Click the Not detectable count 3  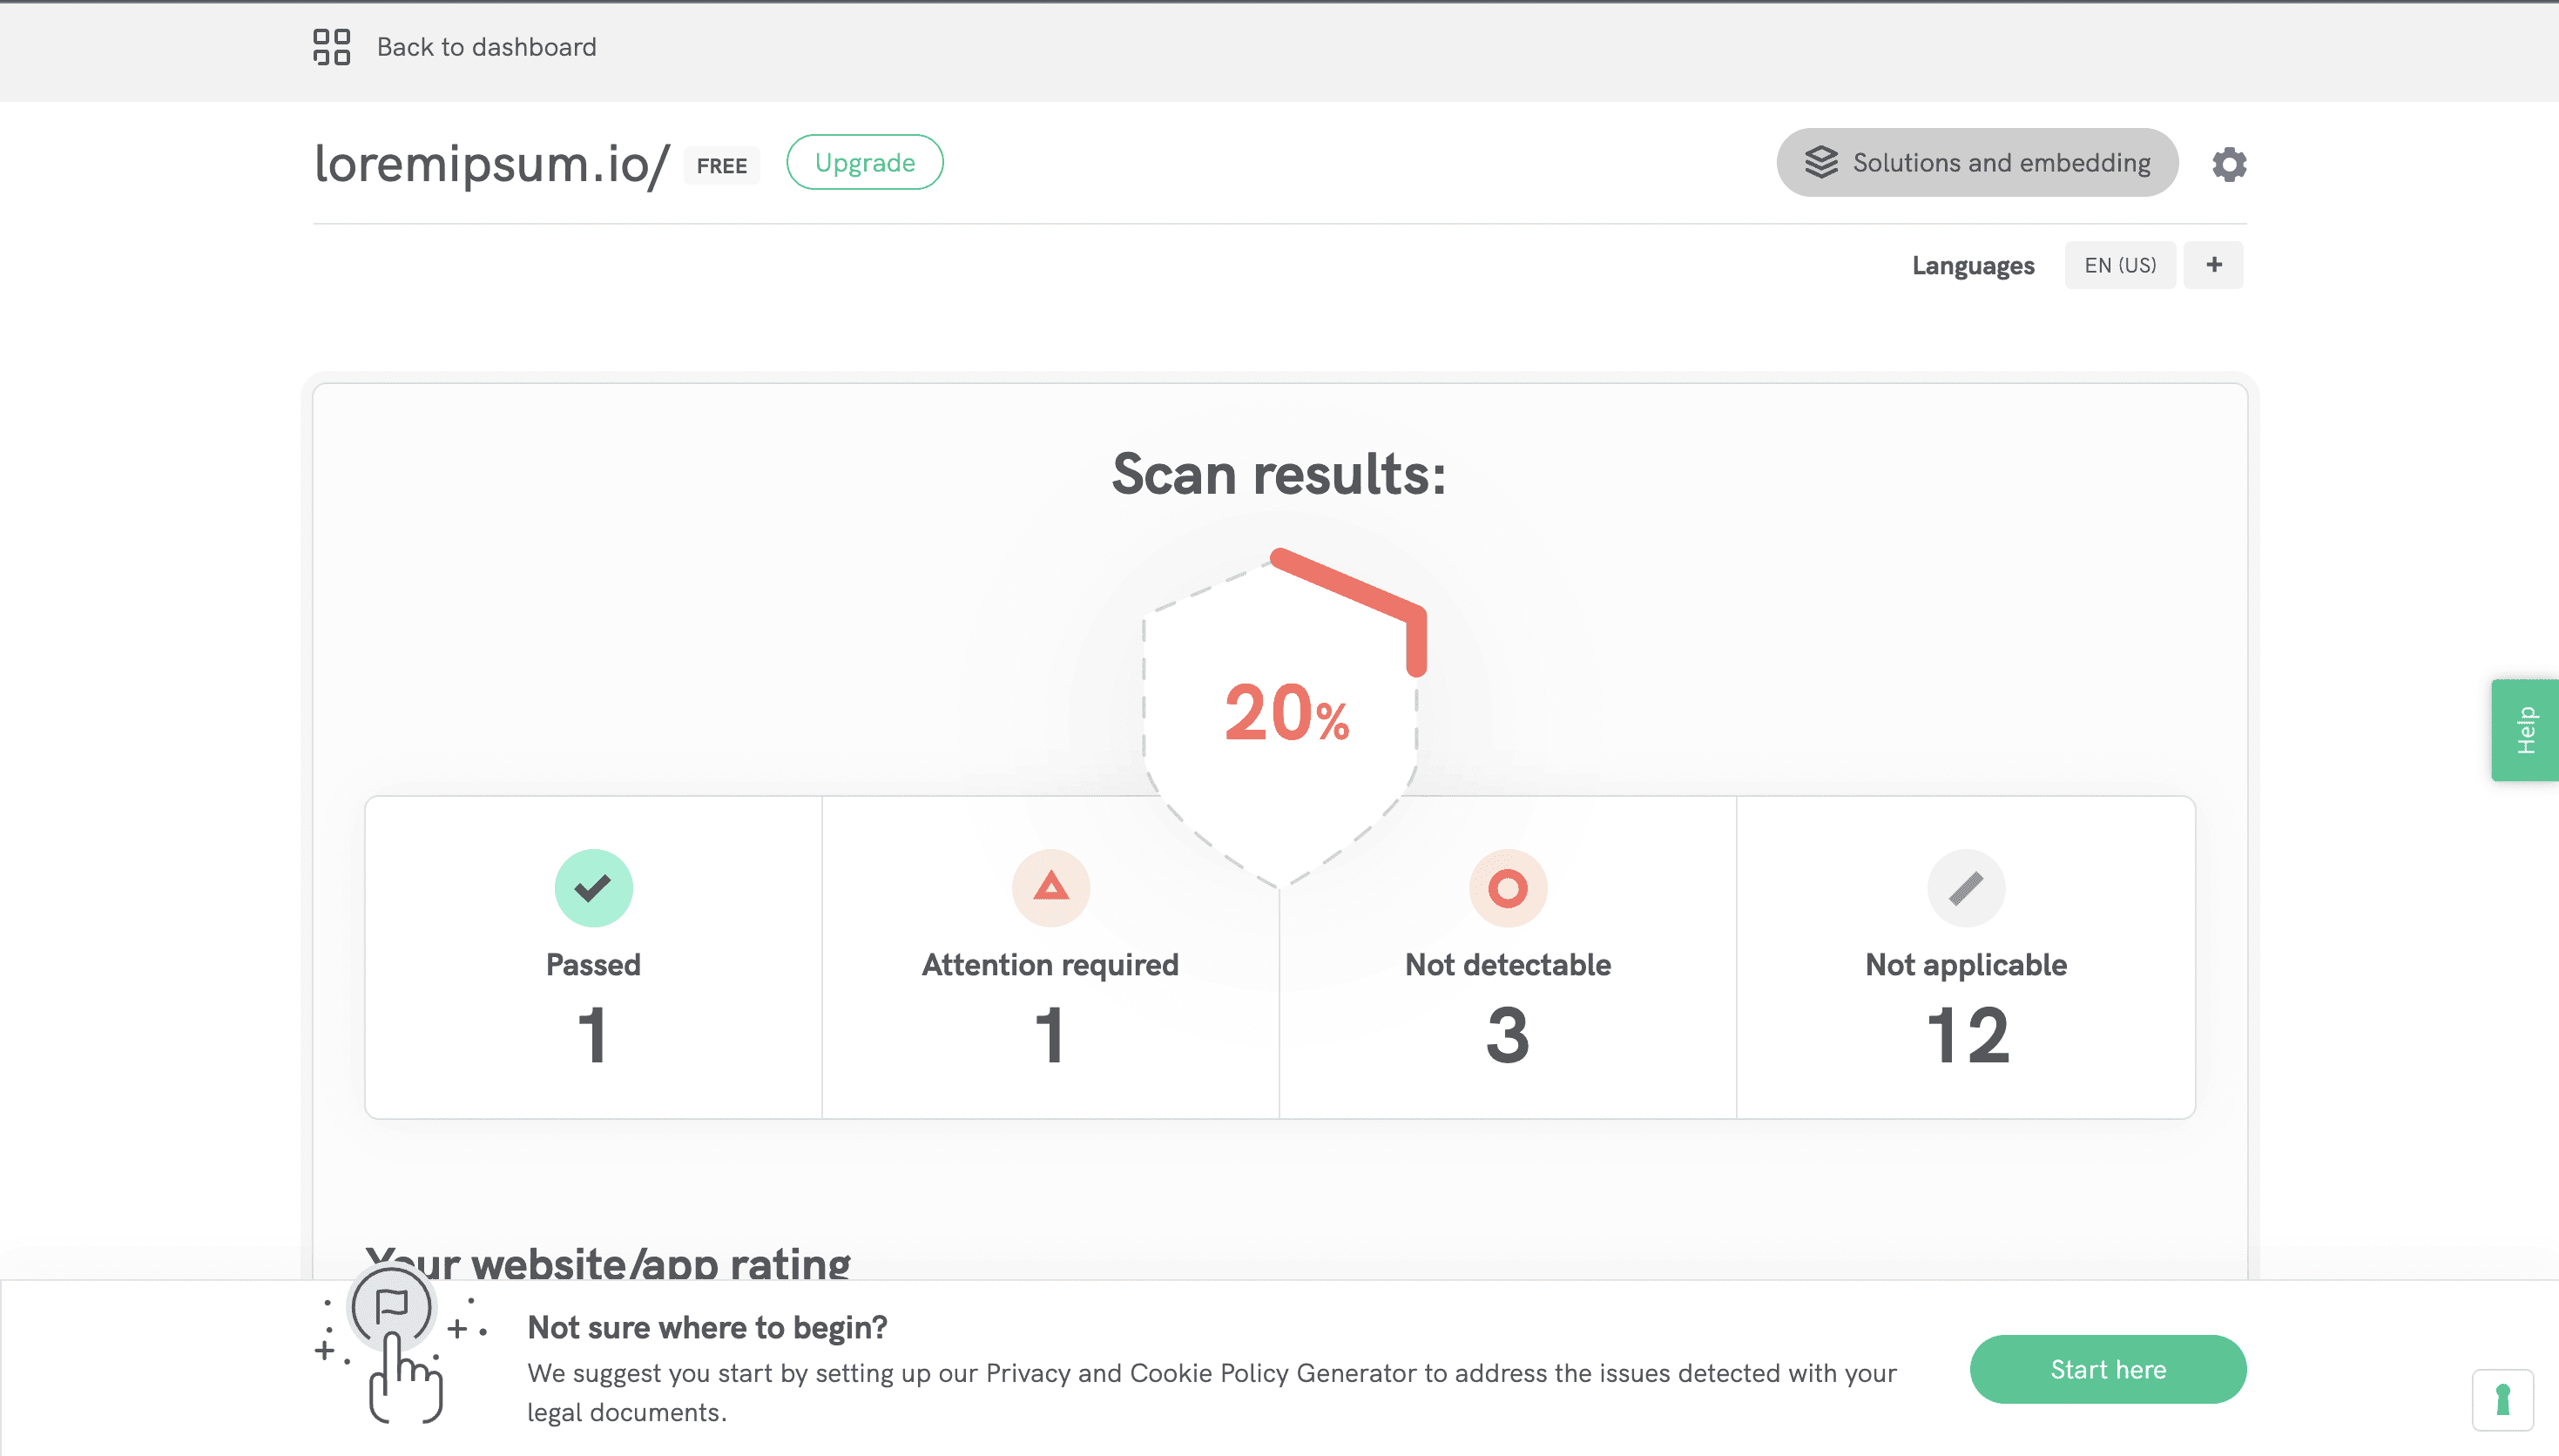click(1507, 1036)
